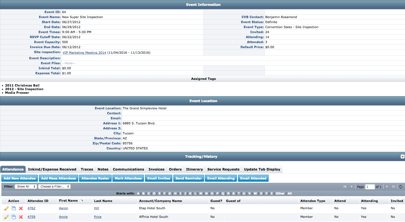
Task: Open the Service Requests tab
Action: [x=223, y=169]
